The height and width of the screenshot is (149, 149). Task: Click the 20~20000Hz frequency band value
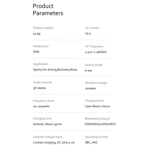coord(41,106)
